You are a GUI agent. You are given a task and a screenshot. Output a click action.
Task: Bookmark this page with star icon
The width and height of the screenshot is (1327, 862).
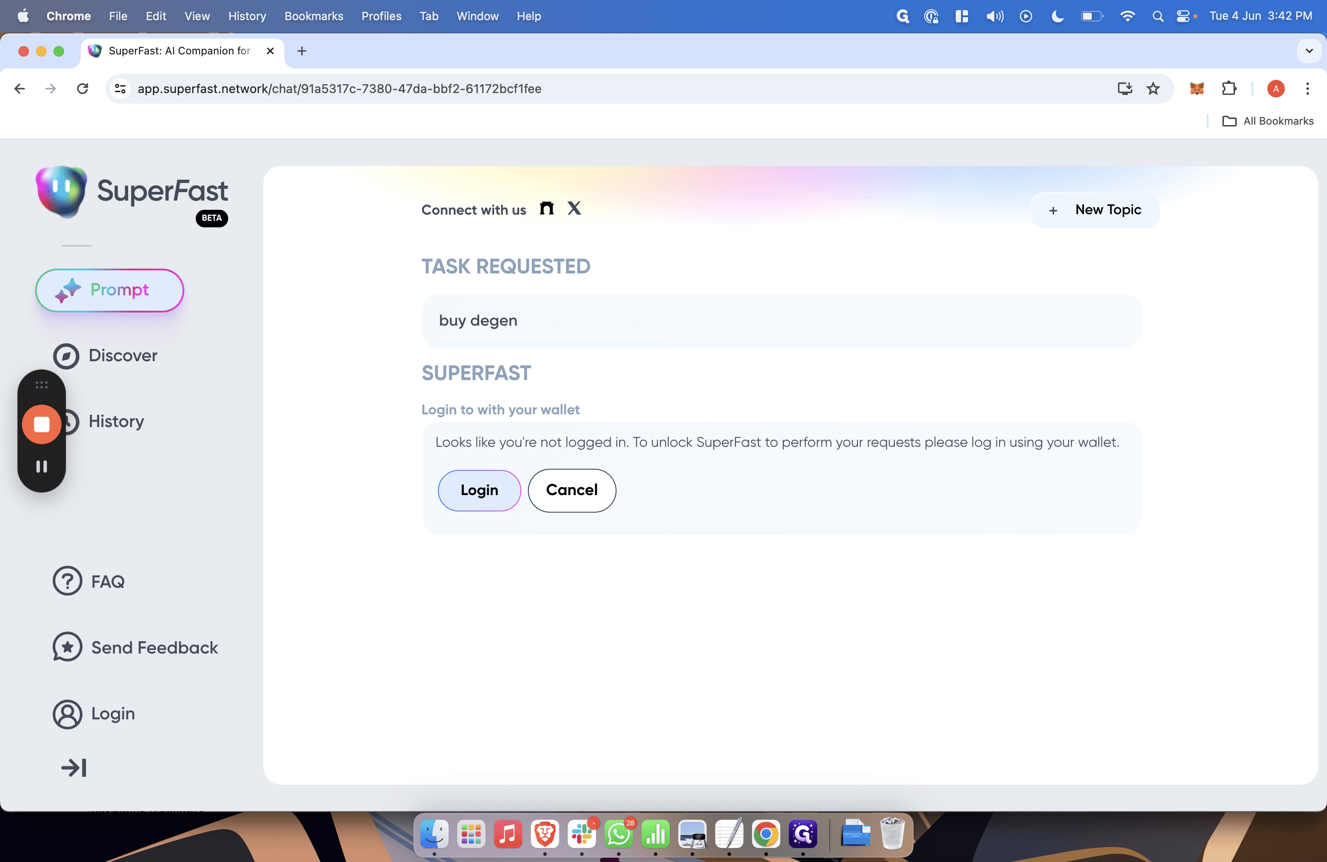1152,89
